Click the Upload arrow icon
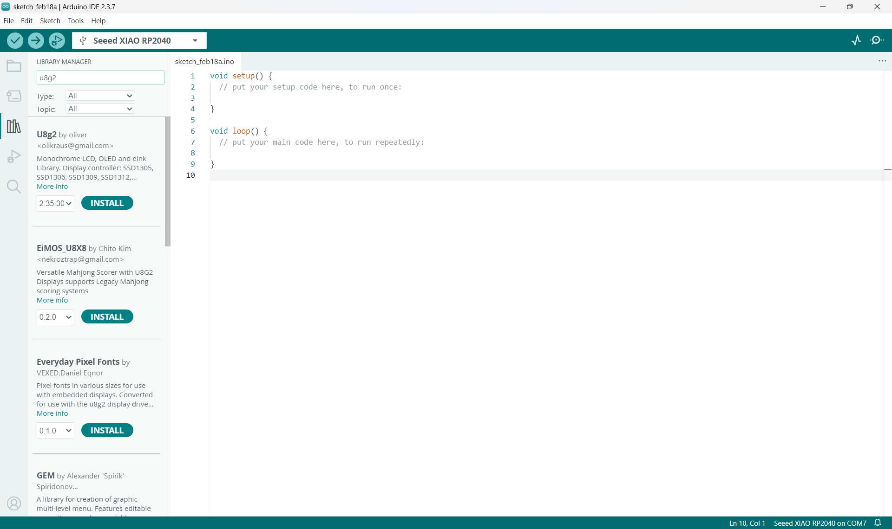Image resolution: width=892 pixels, height=529 pixels. pos(36,41)
